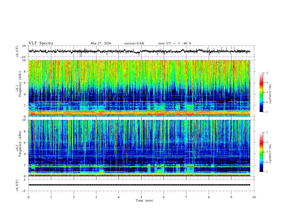Click time axis tick label '7'
Screen dimensions: 286x221
click(186, 197)
